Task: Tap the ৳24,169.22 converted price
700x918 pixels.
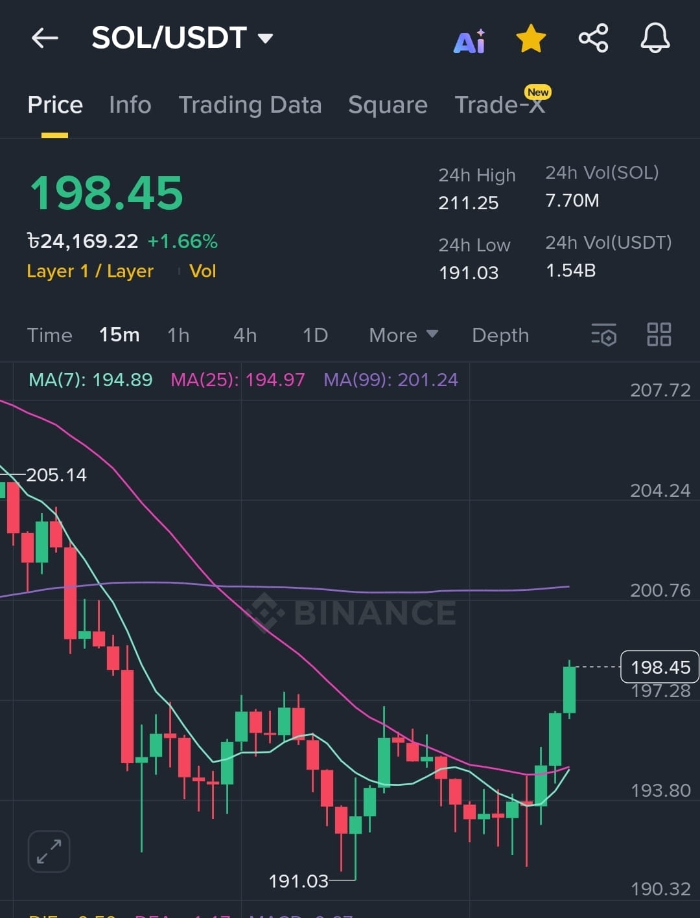Action: click(82, 241)
